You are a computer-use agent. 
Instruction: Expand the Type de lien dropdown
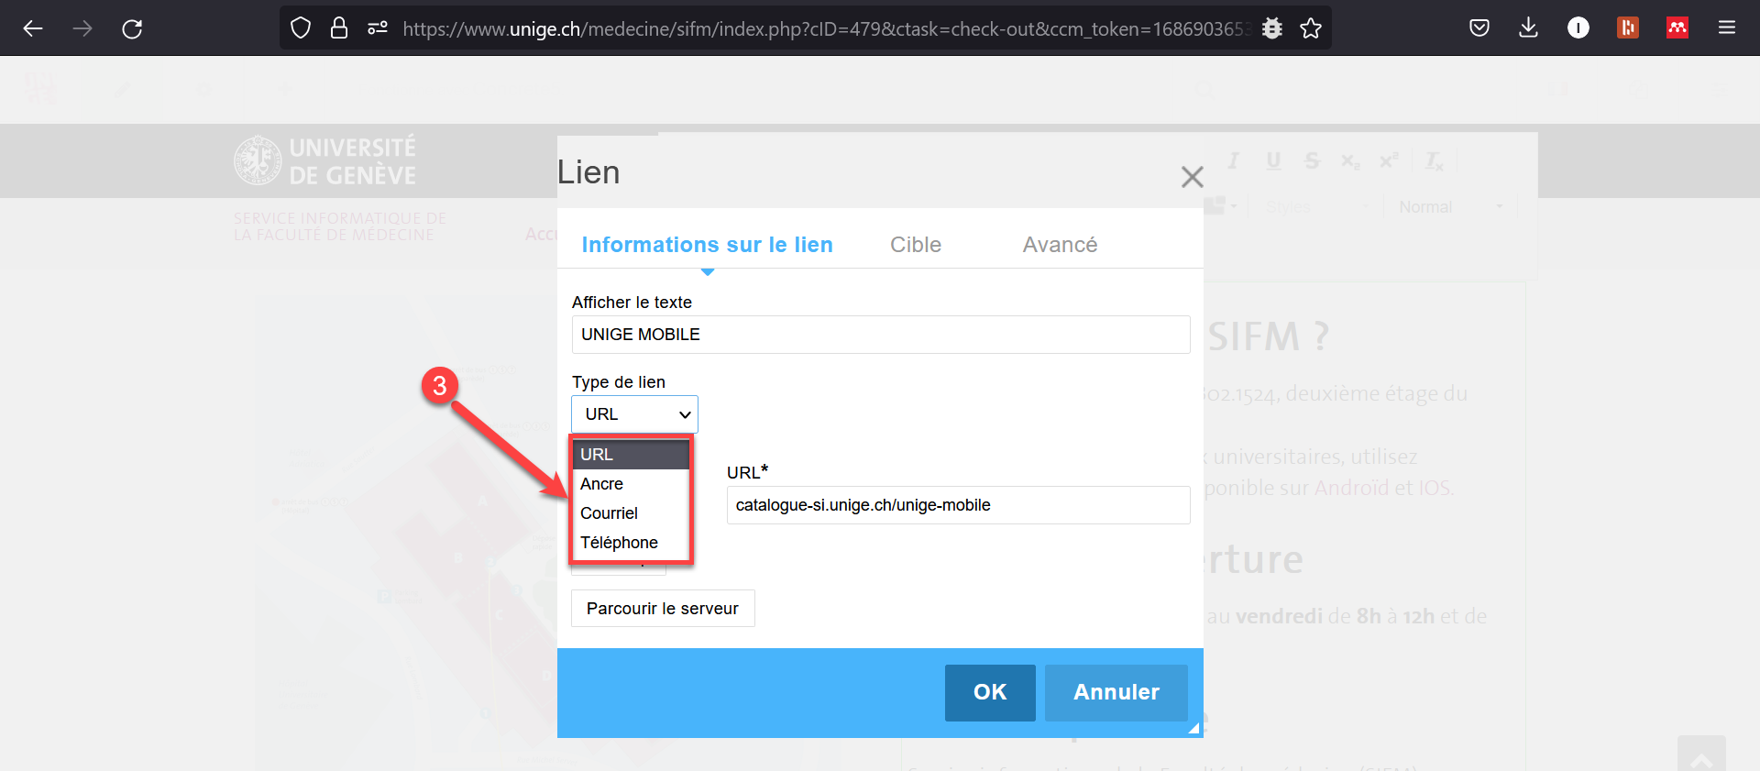634,414
